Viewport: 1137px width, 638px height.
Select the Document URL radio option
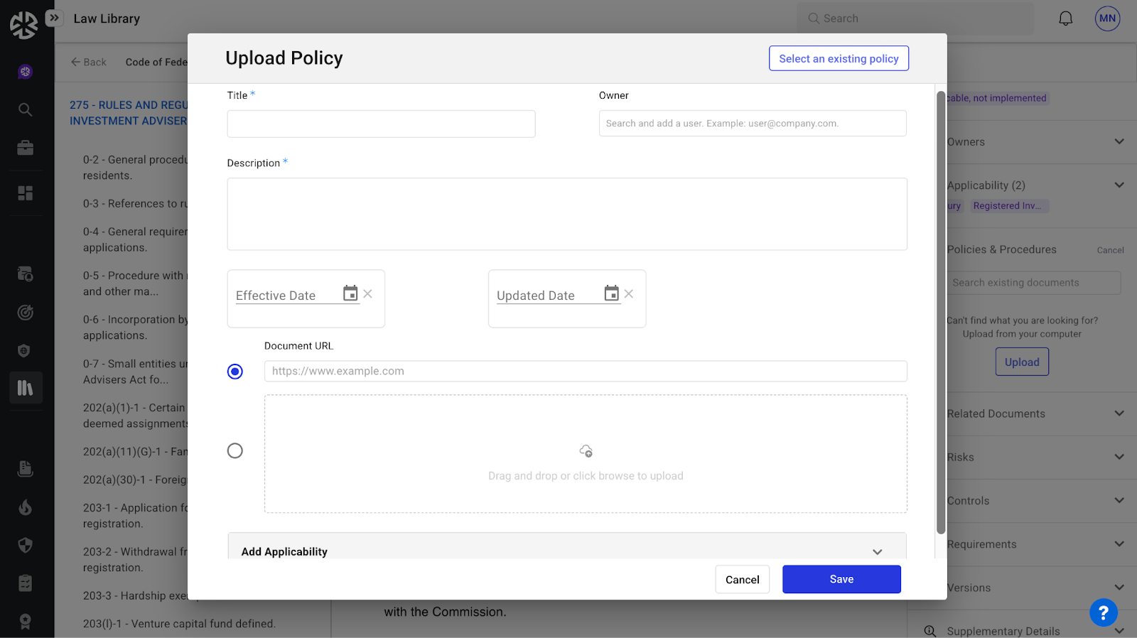[x=235, y=372]
